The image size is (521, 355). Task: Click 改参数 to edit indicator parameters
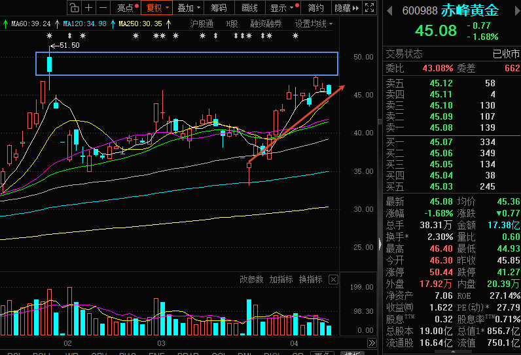(251, 279)
